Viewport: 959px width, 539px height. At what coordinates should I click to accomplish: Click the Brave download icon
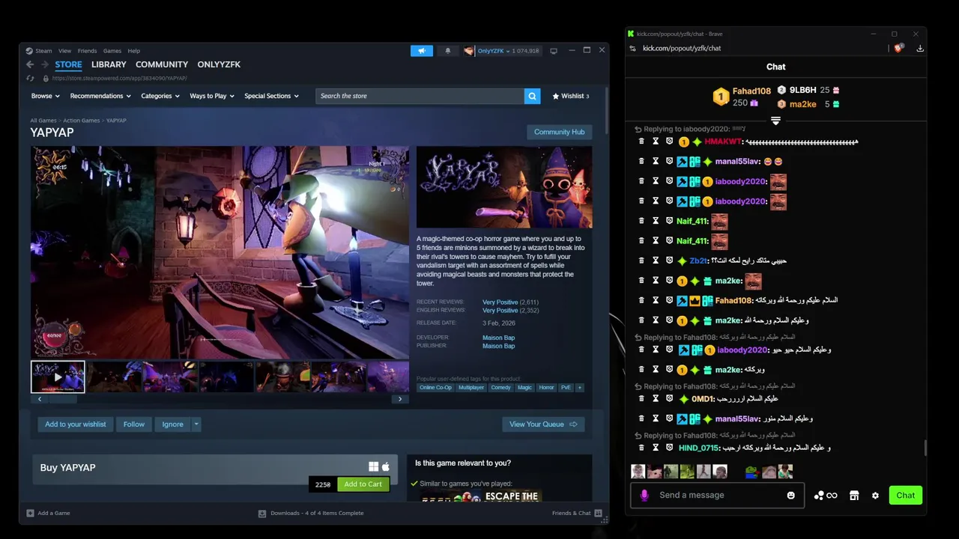coord(920,48)
